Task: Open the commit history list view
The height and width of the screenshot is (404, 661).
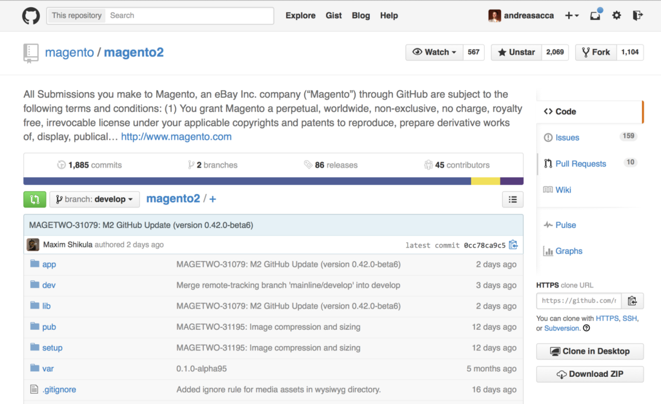Action: (513, 199)
